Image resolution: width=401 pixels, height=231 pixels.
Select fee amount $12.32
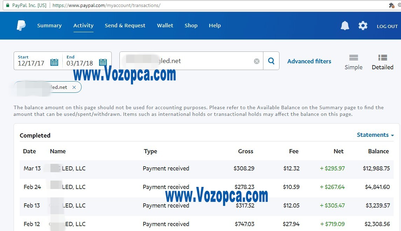[291, 169]
